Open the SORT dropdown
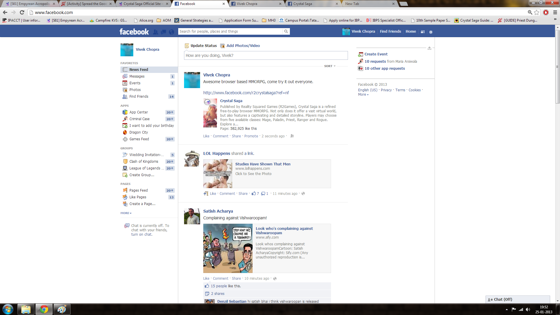Image resolution: width=560 pixels, height=315 pixels. coord(330,66)
